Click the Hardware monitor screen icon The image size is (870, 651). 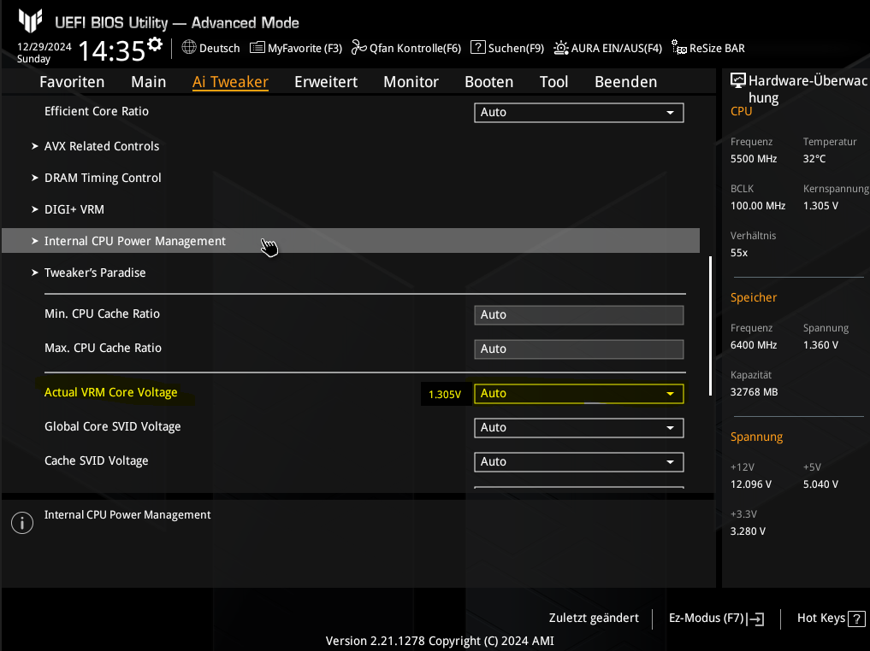click(738, 80)
